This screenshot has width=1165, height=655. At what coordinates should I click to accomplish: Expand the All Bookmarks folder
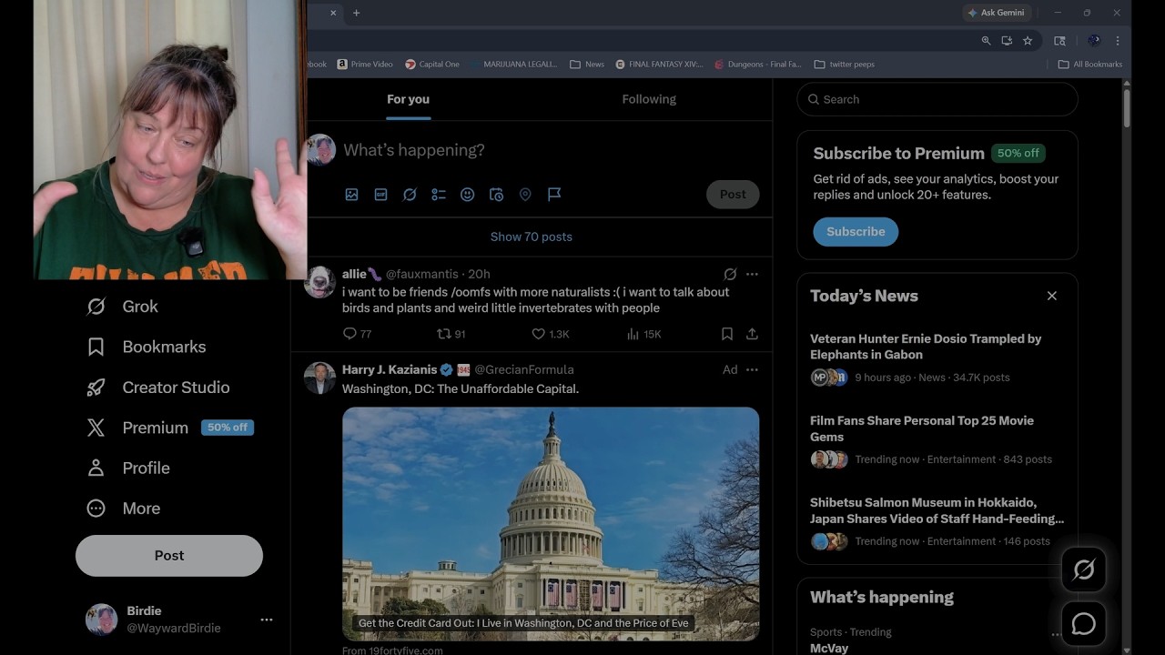click(x=1090, y=65)
